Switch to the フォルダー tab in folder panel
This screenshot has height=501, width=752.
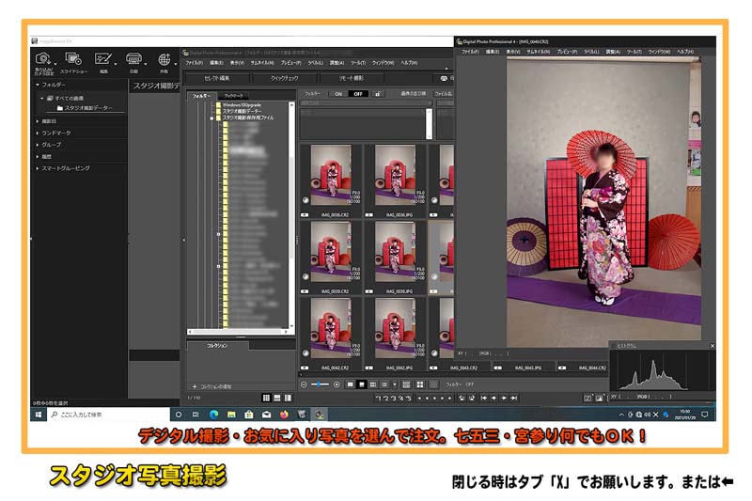click(201, 96)
